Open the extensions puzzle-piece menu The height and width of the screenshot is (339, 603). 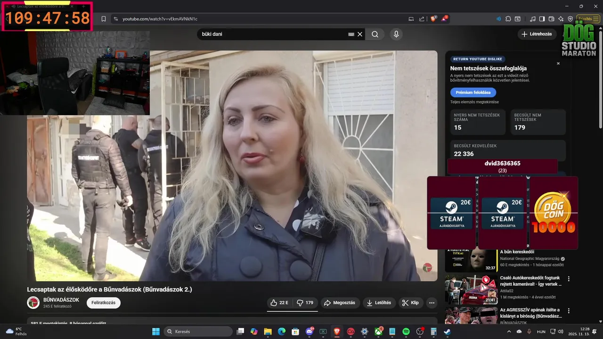[508, 19]
